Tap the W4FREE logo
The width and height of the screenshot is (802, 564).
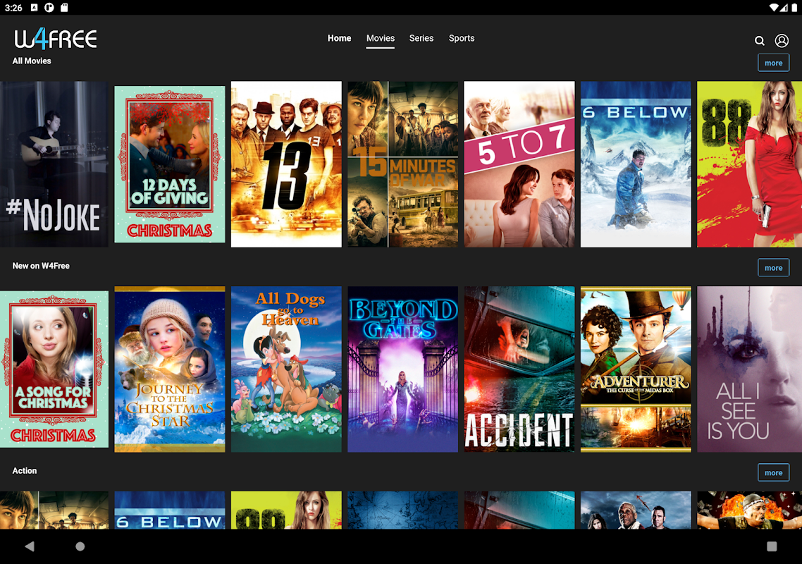(x=55, y=39)
